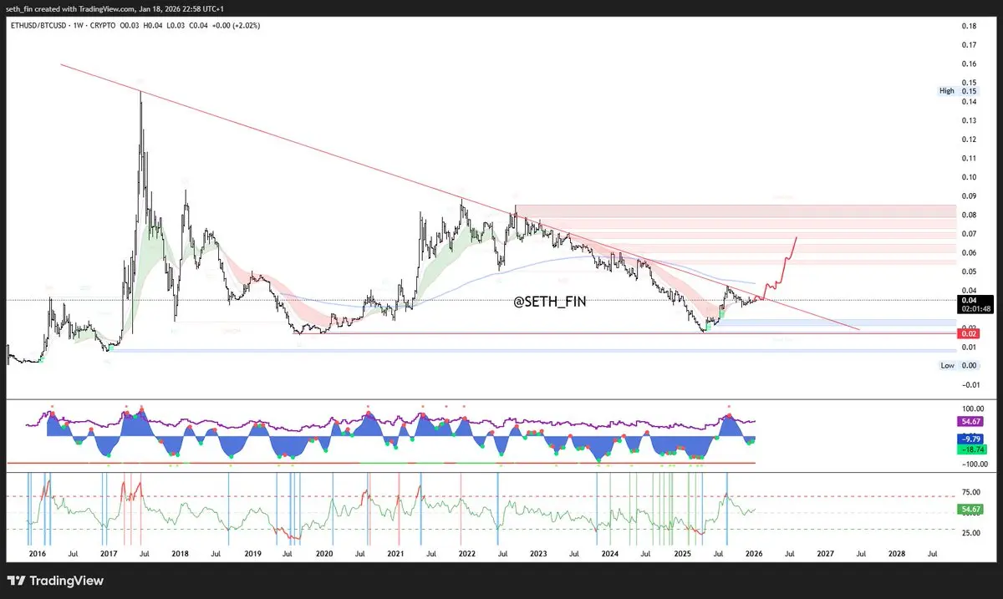Viewport: 1003px width, 599px height.
Task: Click the green -18.74 indicator value tag
Action: coord(972,449)
